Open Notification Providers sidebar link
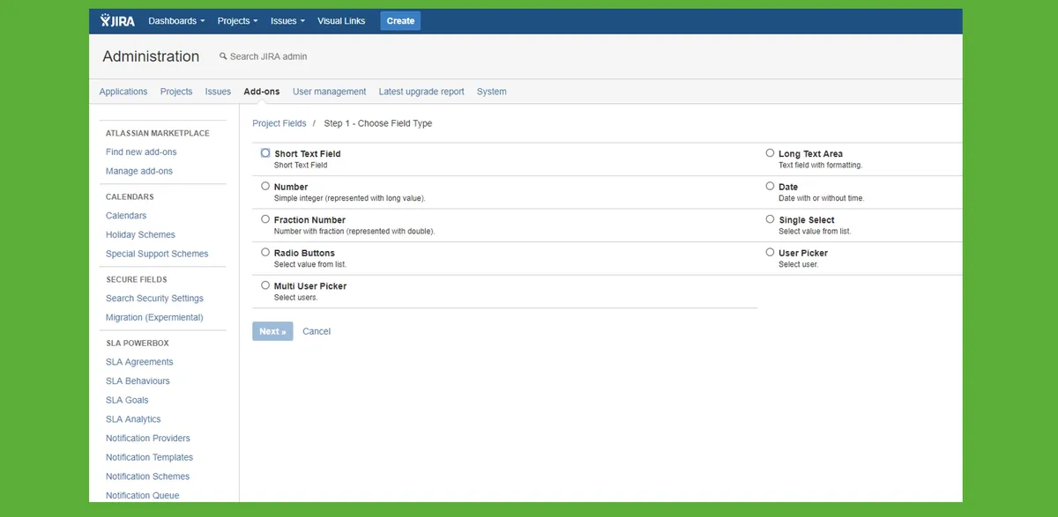 [x=148, y=439]
